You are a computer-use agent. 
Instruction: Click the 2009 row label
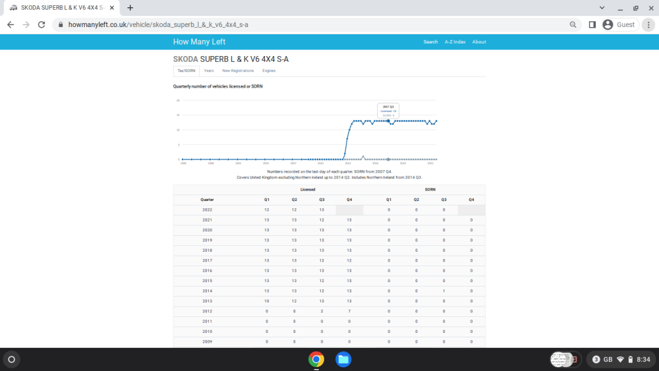[x=207, y=341]
